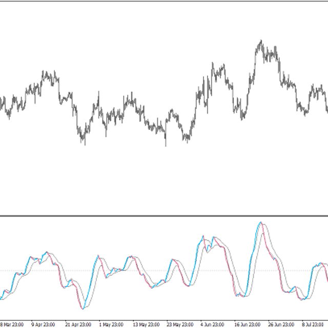This screenshot has height=328, width=328.
Task: Click the highest oscillator peak in indicator window
Action: pyautogui.click(x=261, y=223)
